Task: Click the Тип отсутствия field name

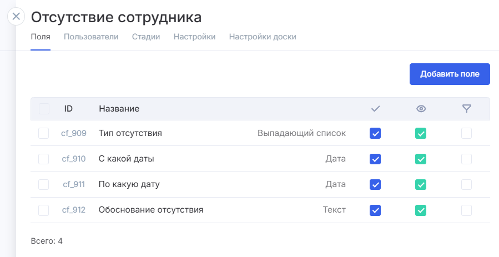Action: pos(130,133)
